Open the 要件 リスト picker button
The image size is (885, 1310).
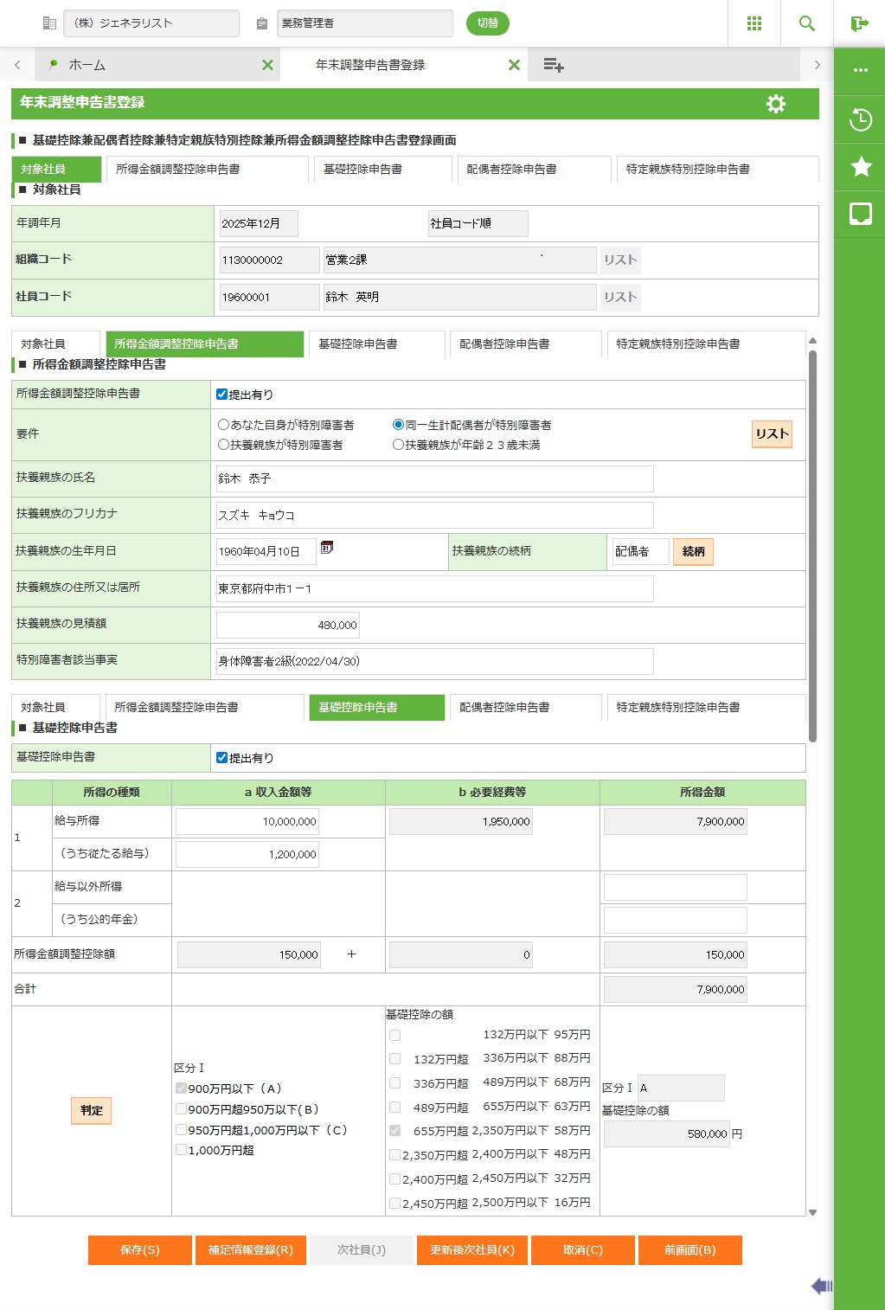point(772,433)
